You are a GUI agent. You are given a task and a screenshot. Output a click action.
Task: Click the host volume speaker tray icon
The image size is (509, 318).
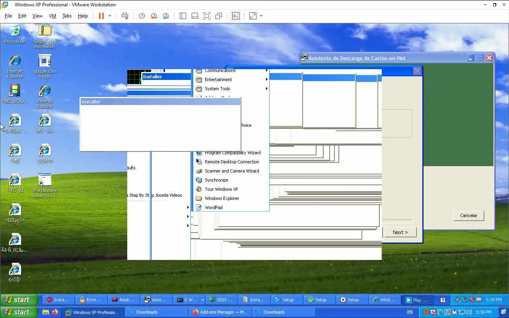pyautogui.click(x=469, y=312)
